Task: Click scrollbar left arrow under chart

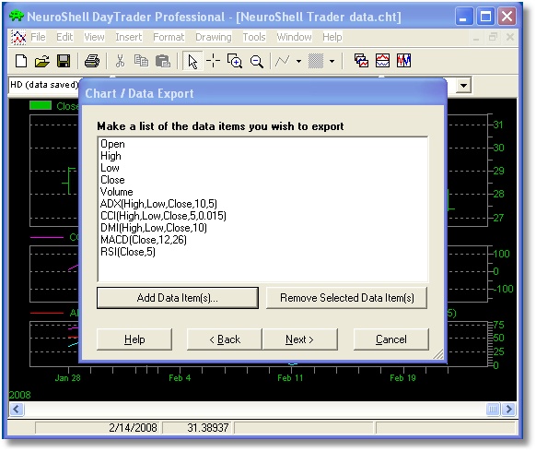Action: 16,409
